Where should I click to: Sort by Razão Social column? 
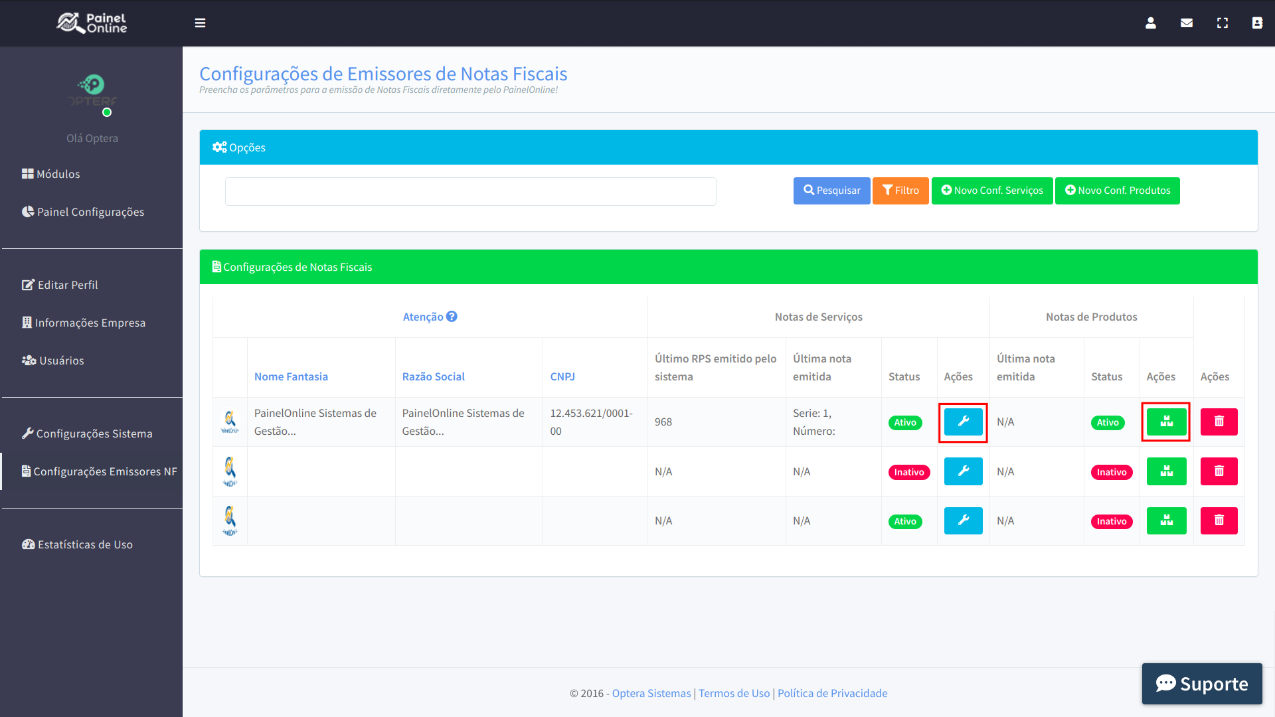click(x=433, y=376)
